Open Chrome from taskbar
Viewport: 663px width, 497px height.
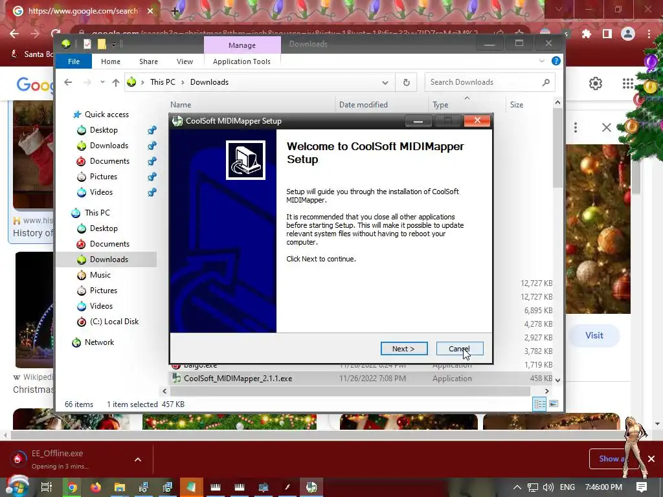(73, 487)
